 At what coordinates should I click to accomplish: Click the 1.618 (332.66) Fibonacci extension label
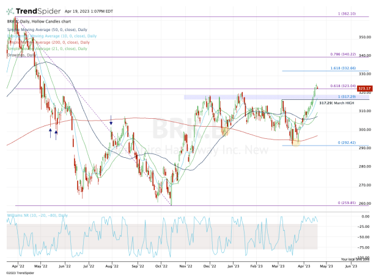coord(344,69)
